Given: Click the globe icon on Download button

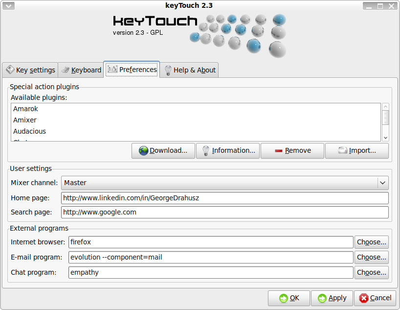Looking at the screenshot, I should [x=143, y=151].
